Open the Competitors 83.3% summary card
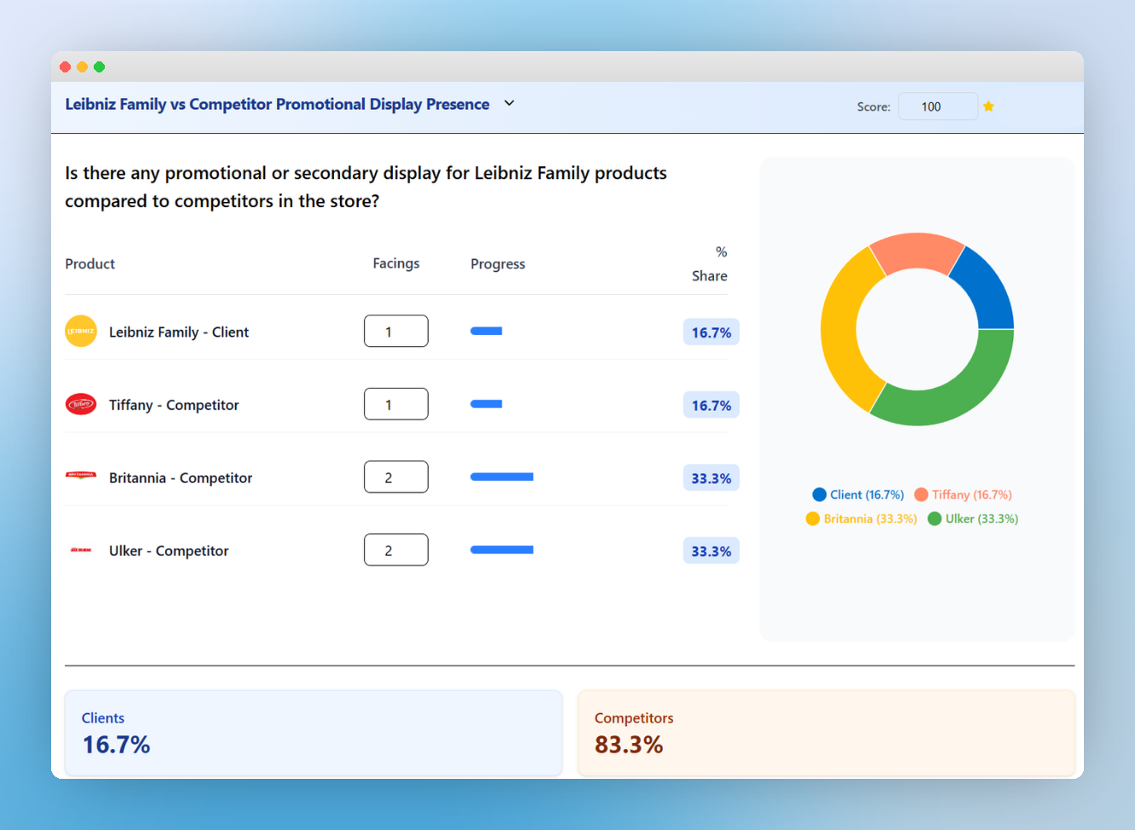 tap(827, 733)
